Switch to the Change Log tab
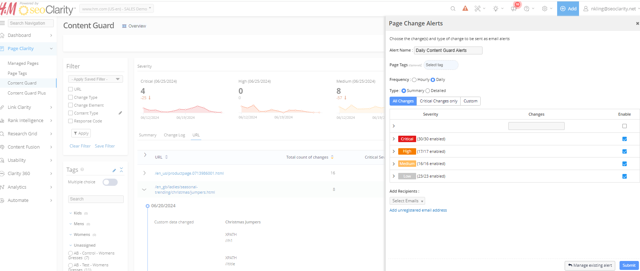The width and height of the screenshot is (640, 271). point(174,135)
